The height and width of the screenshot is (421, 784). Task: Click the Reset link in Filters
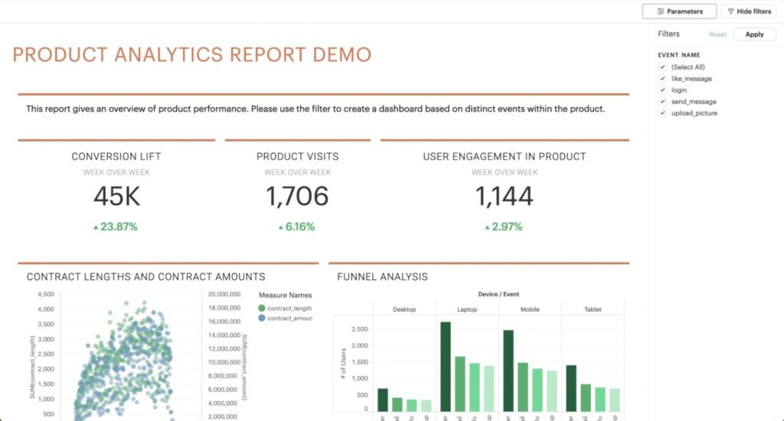pyautogui.click(x=717, y=34)
